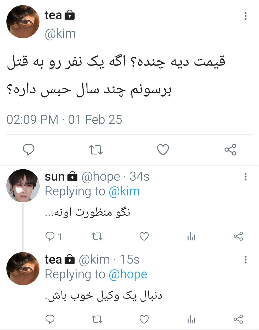Like the main tweet with heart icon

click(x=163, y=150)
